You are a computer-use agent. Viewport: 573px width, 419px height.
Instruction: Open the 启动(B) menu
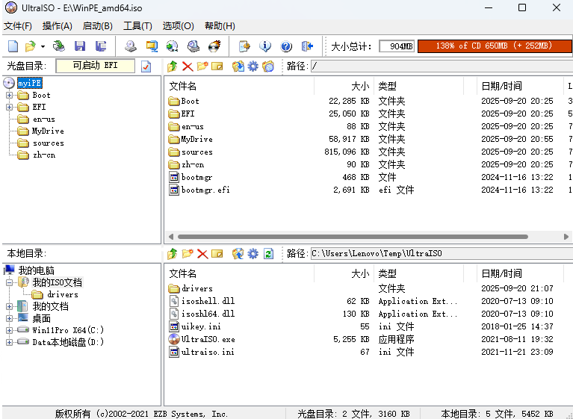(98, 26)
